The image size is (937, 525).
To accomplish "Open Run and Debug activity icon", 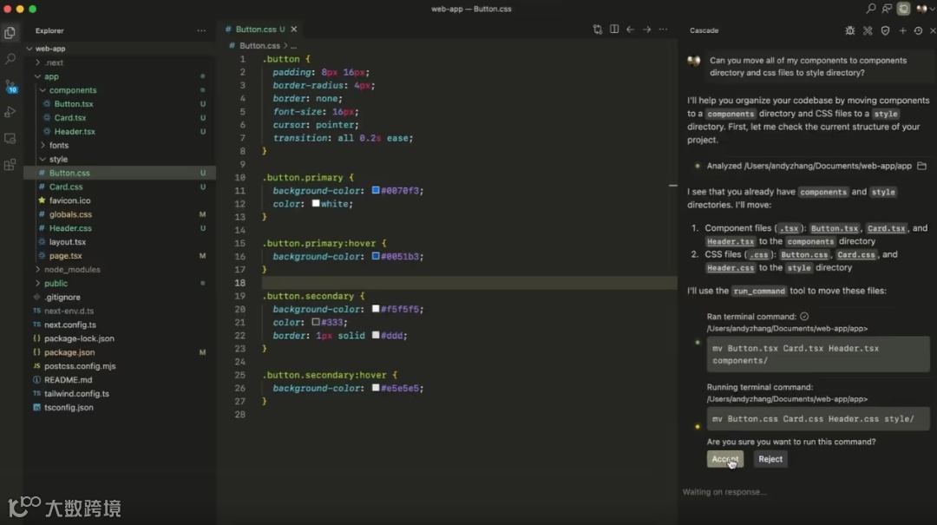I will coord(10,113).
